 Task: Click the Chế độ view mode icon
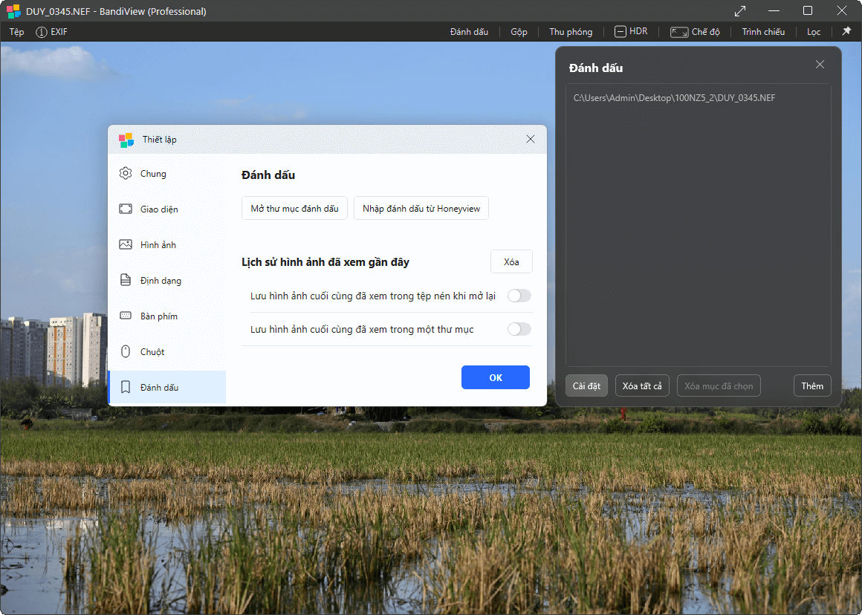[x=678, y=32]
